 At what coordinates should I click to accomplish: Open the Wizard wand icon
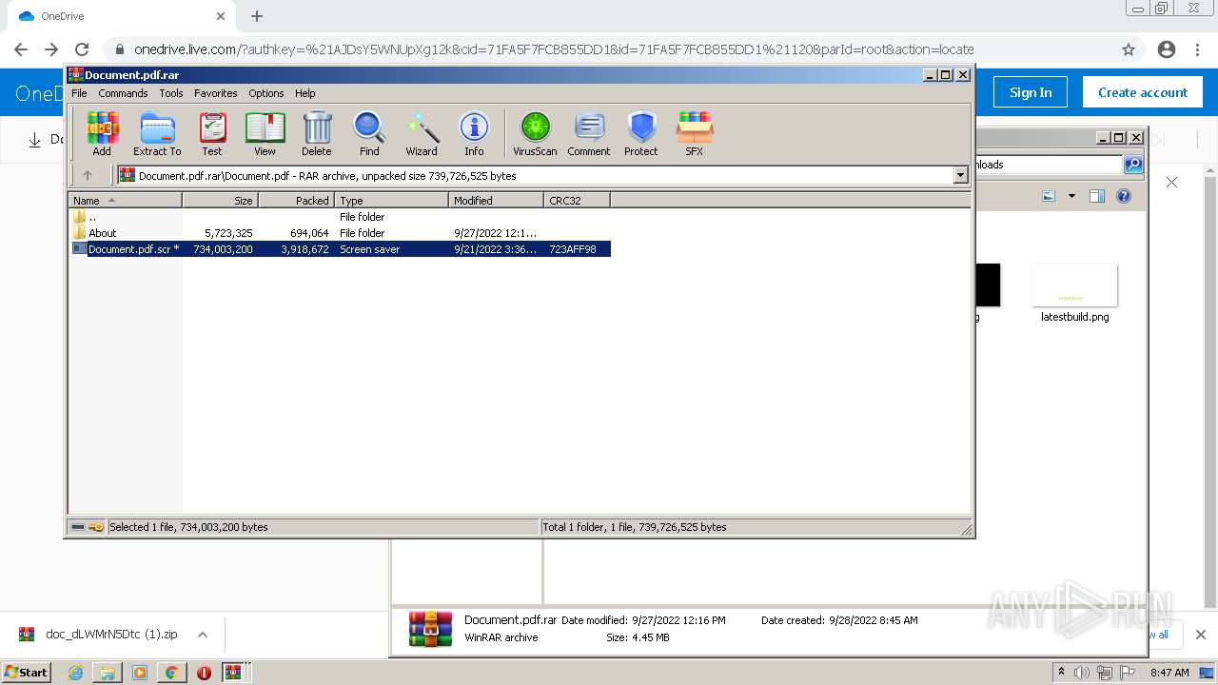pos(422,133)
